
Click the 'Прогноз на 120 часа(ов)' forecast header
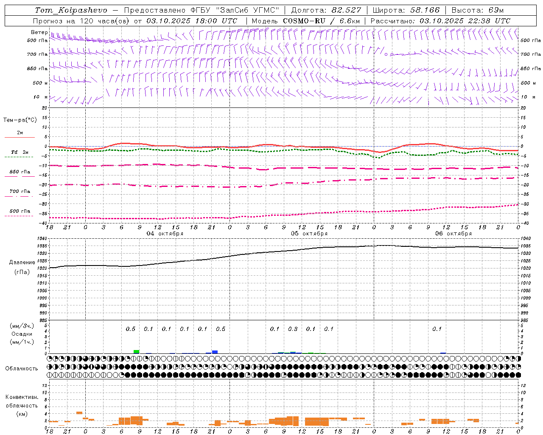tap(82, 21)
